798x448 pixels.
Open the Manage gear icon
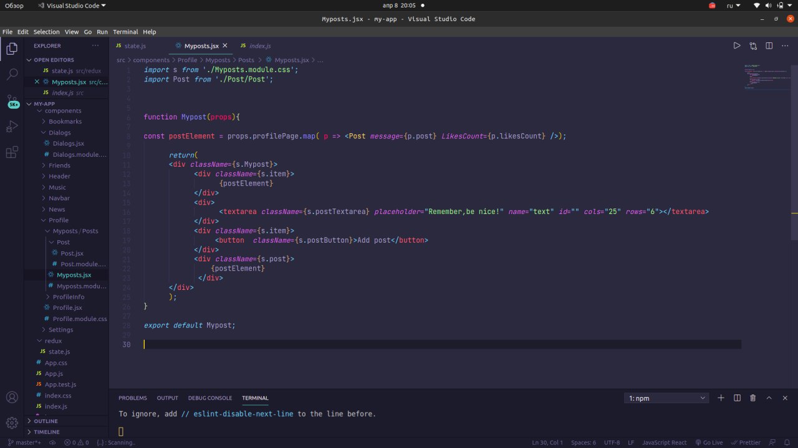point(12,423)
